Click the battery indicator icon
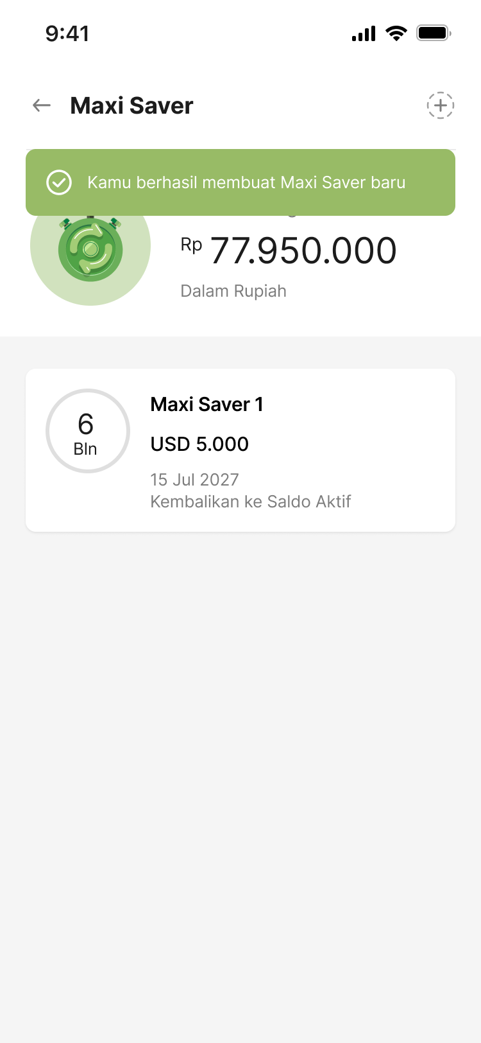The width and height of the screenshot is (481, 1043). 434,33
